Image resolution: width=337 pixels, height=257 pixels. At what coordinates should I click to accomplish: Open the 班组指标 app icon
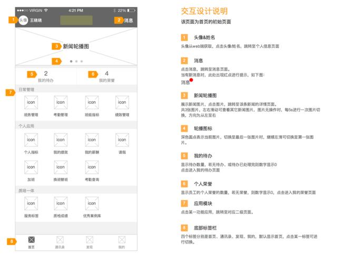92,102
